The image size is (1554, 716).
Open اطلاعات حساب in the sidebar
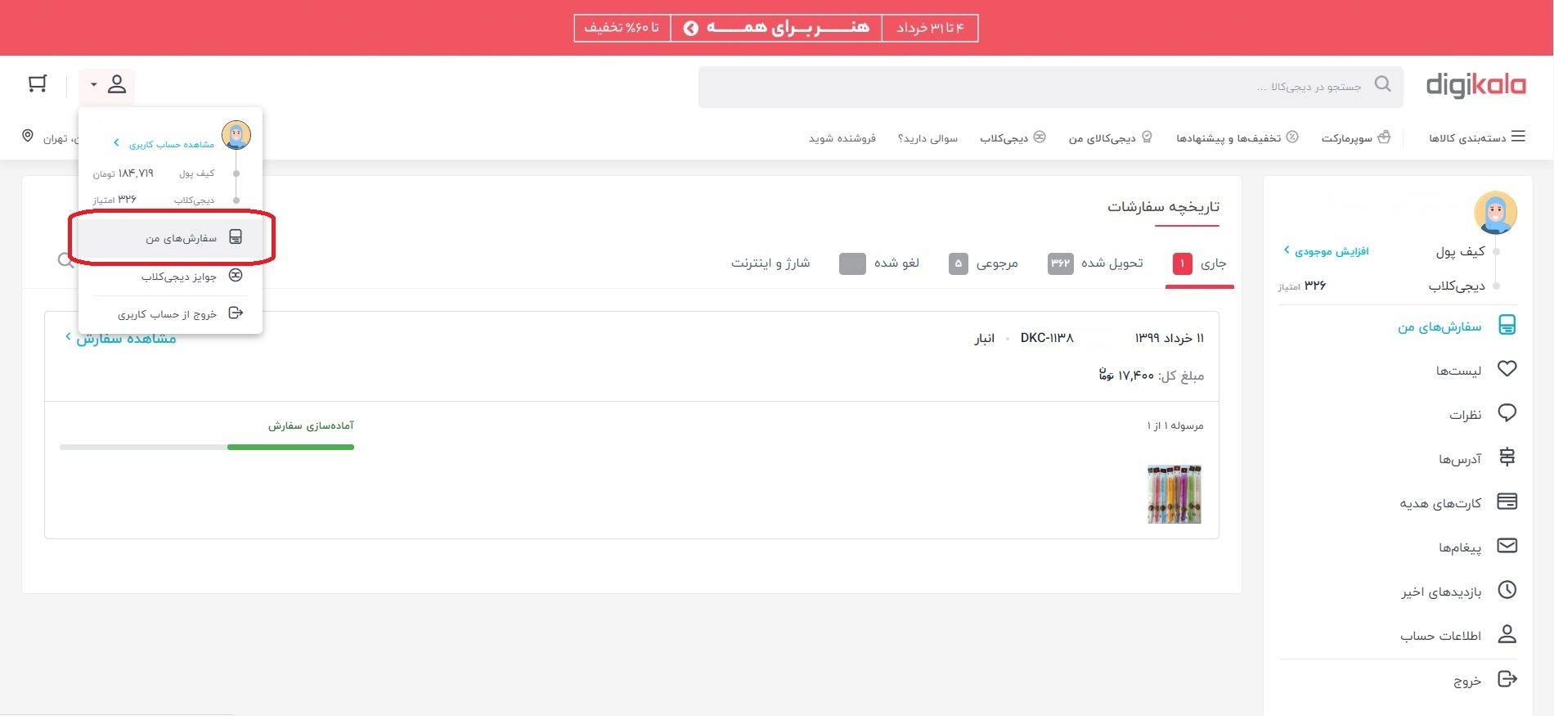1440,636
